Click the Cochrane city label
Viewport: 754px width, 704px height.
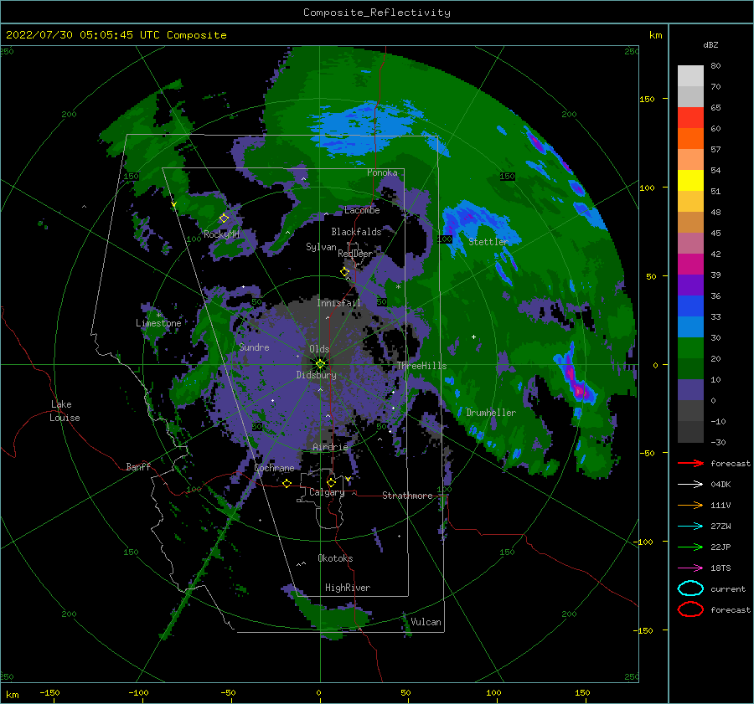pos(274,468)
